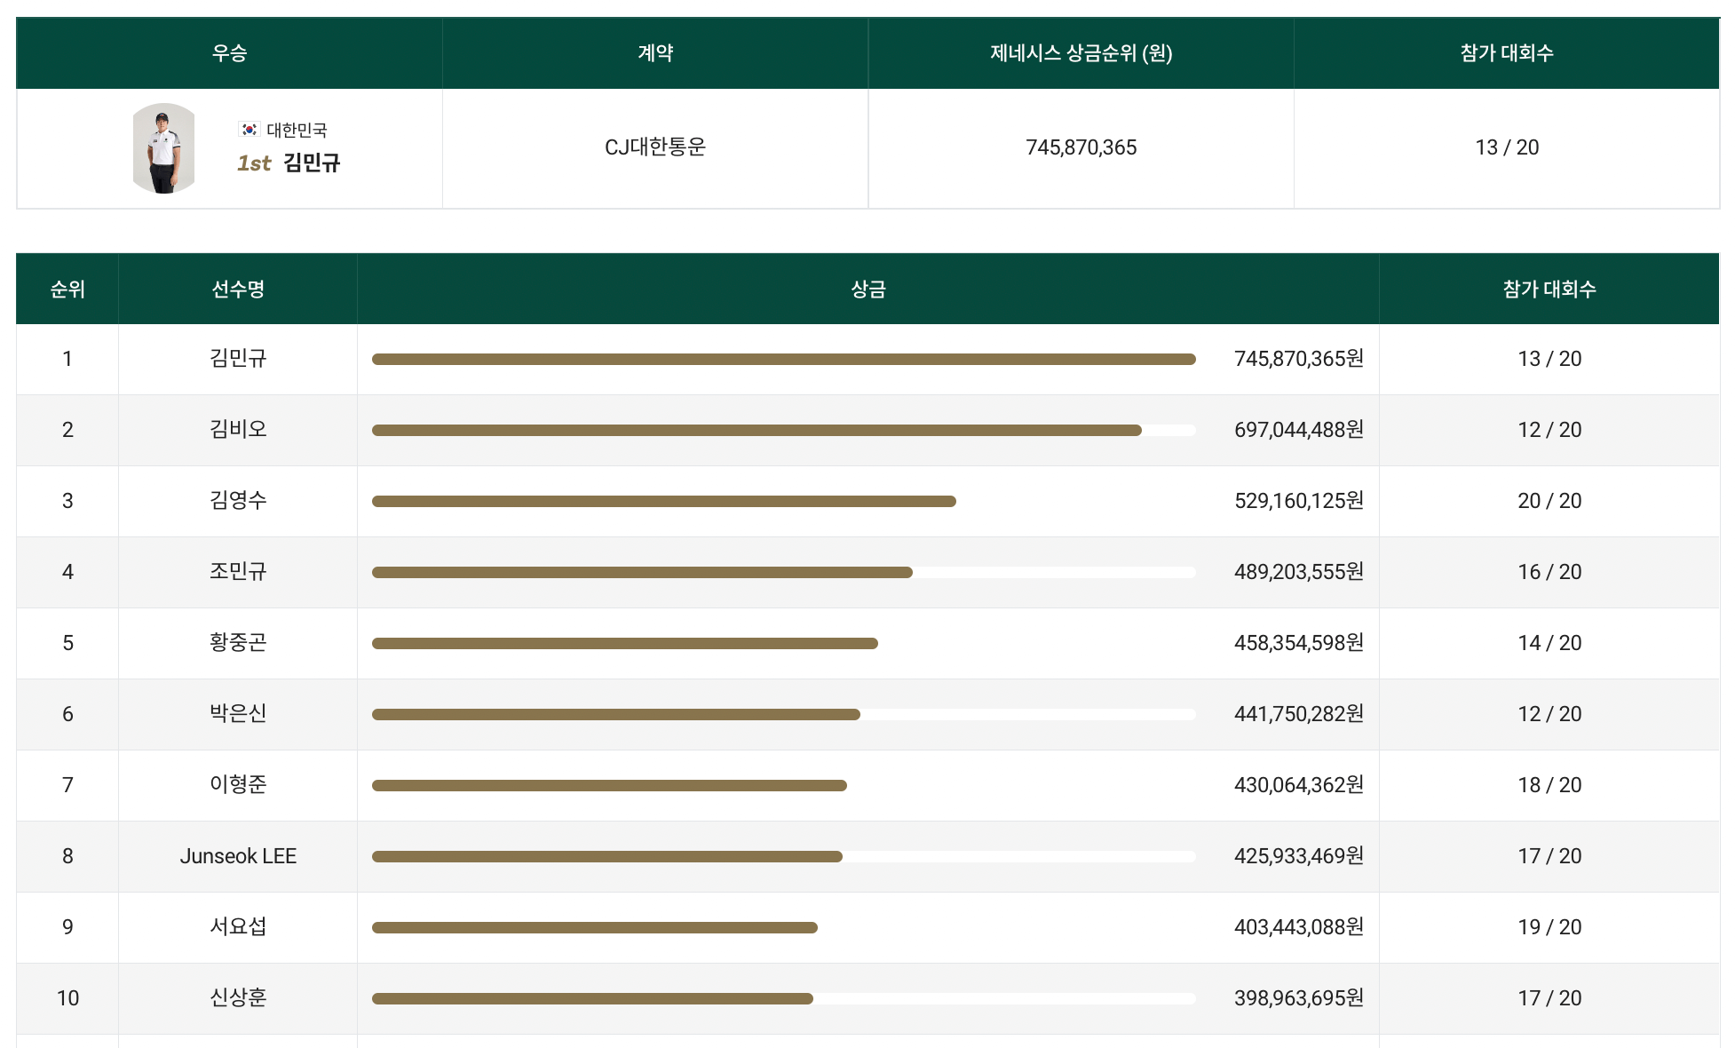
Task: Click 김민규's prize money progress bar
Action: (x=783, y=359)
